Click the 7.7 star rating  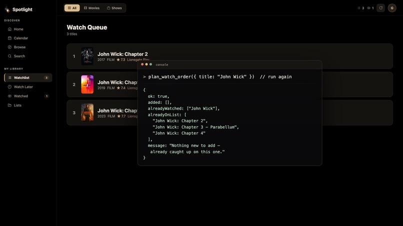(121, 116)
